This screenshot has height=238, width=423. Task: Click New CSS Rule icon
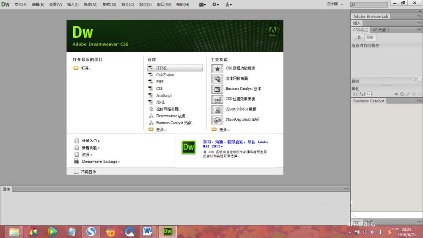click(402, 94)
